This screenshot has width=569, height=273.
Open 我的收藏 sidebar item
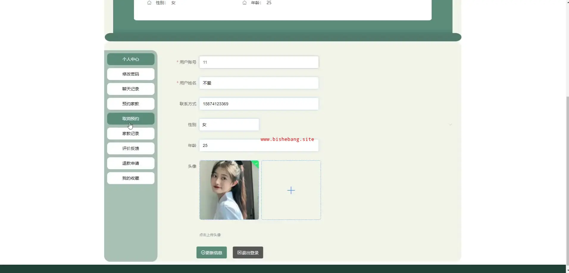pos(131,178)
